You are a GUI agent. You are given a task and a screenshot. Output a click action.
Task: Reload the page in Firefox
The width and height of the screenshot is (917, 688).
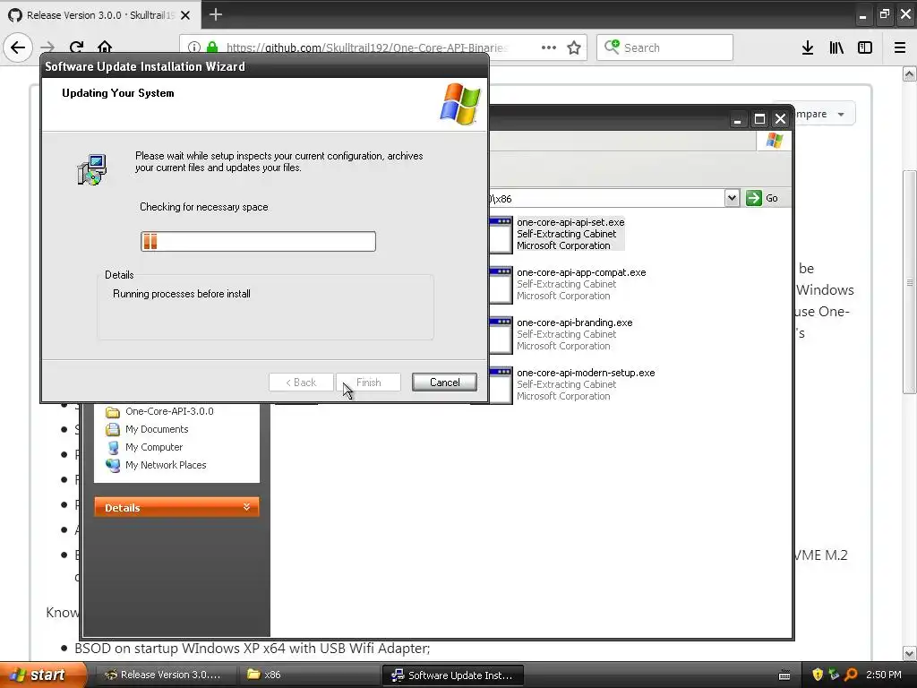coord(77,47)
